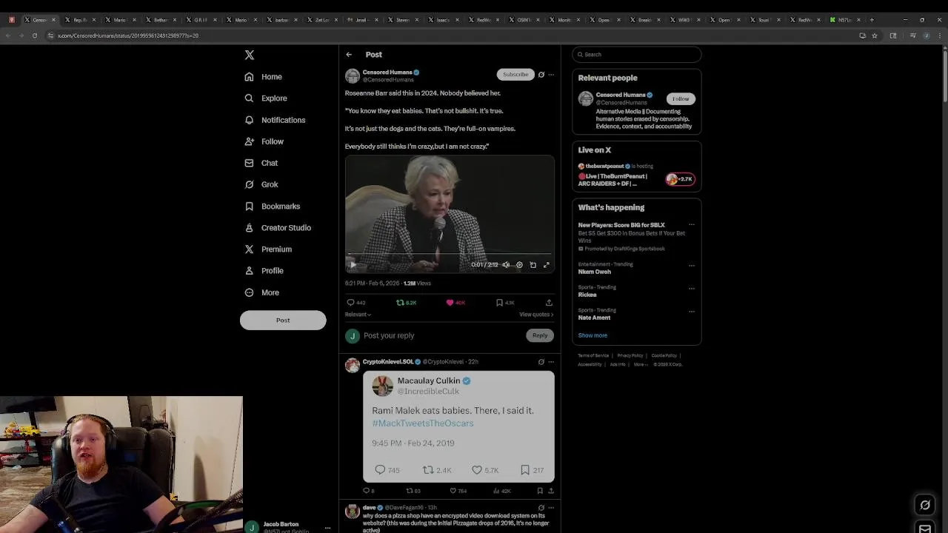Click Grok icon on CryptoKnievel reply

(541, 362)
